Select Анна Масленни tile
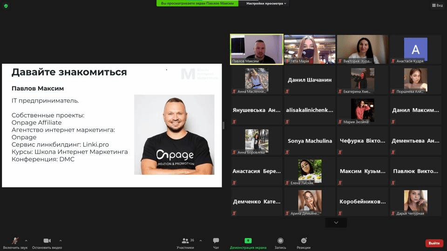 click(257, 80)
